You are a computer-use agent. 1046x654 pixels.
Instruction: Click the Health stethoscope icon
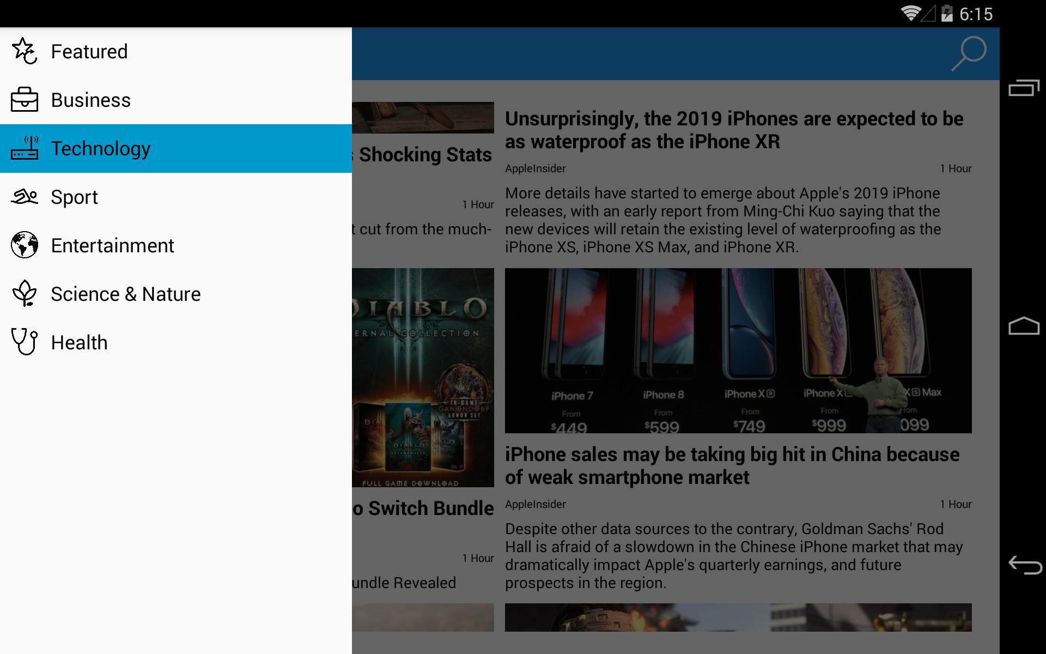[25, 342]
